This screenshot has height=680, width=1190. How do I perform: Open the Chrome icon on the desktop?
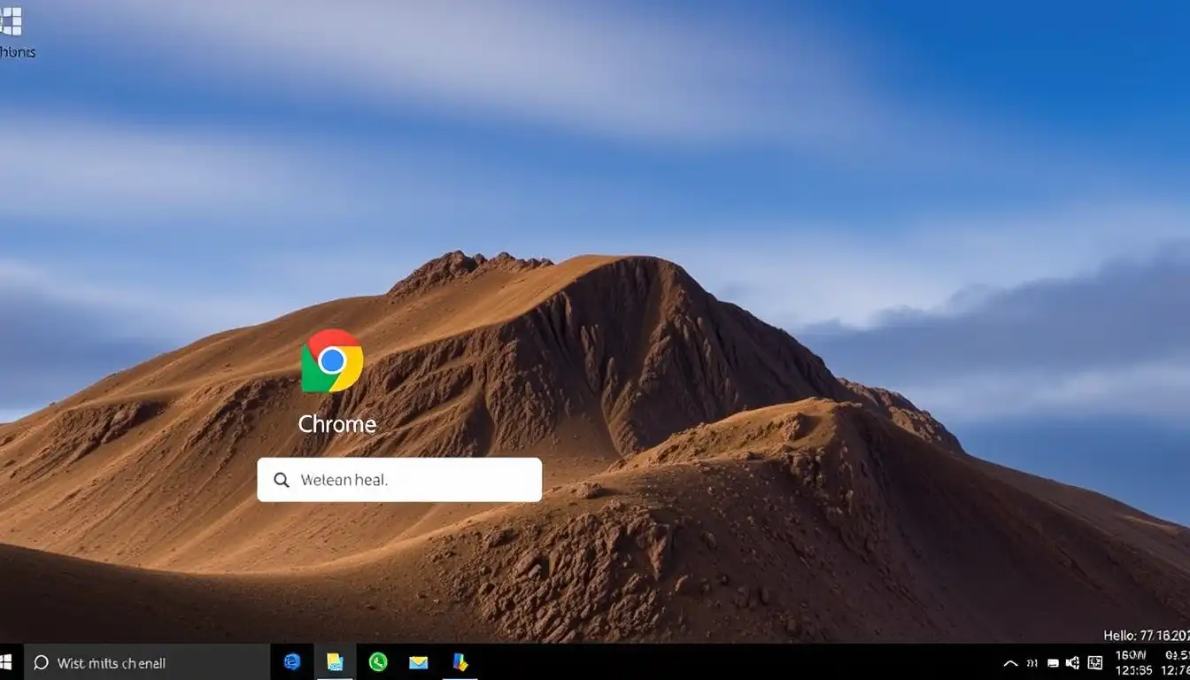332,360
